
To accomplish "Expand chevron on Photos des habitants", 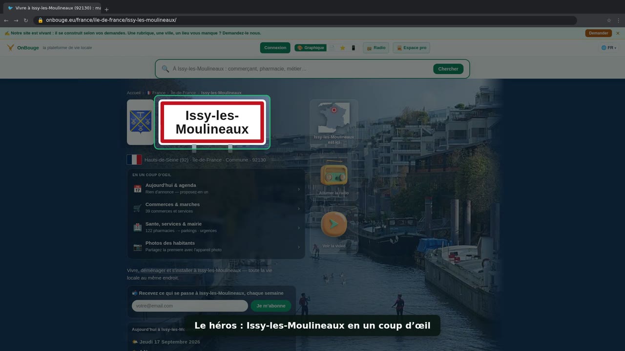I will (x=299, y=247).
